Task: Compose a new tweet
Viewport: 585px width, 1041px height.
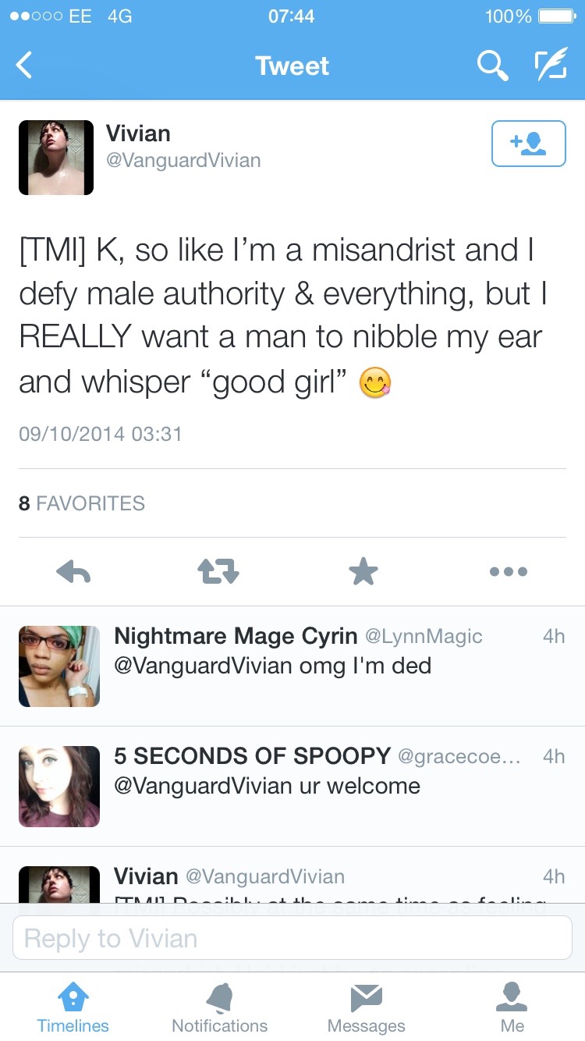Action: 550,66
